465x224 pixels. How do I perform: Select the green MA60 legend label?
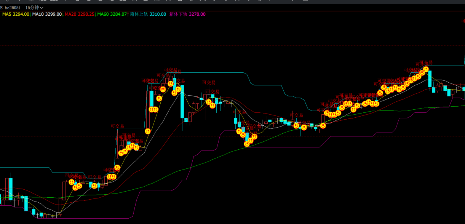point(112,14)
